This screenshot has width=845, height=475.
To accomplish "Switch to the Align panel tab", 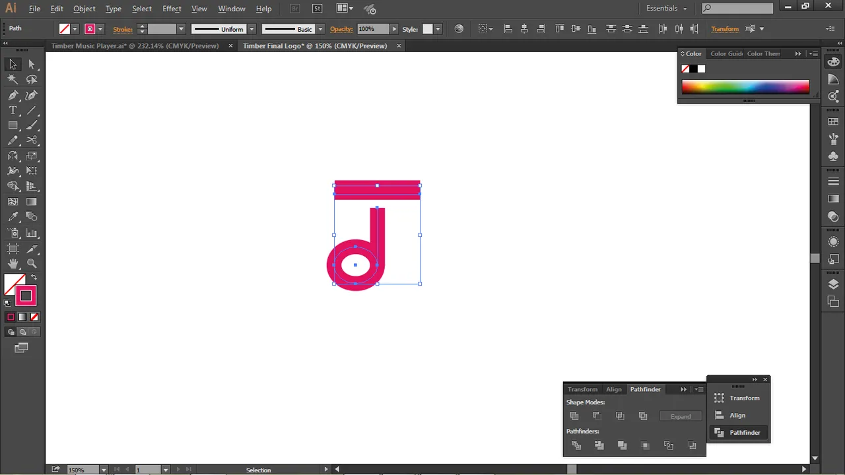I will point(614,389).
